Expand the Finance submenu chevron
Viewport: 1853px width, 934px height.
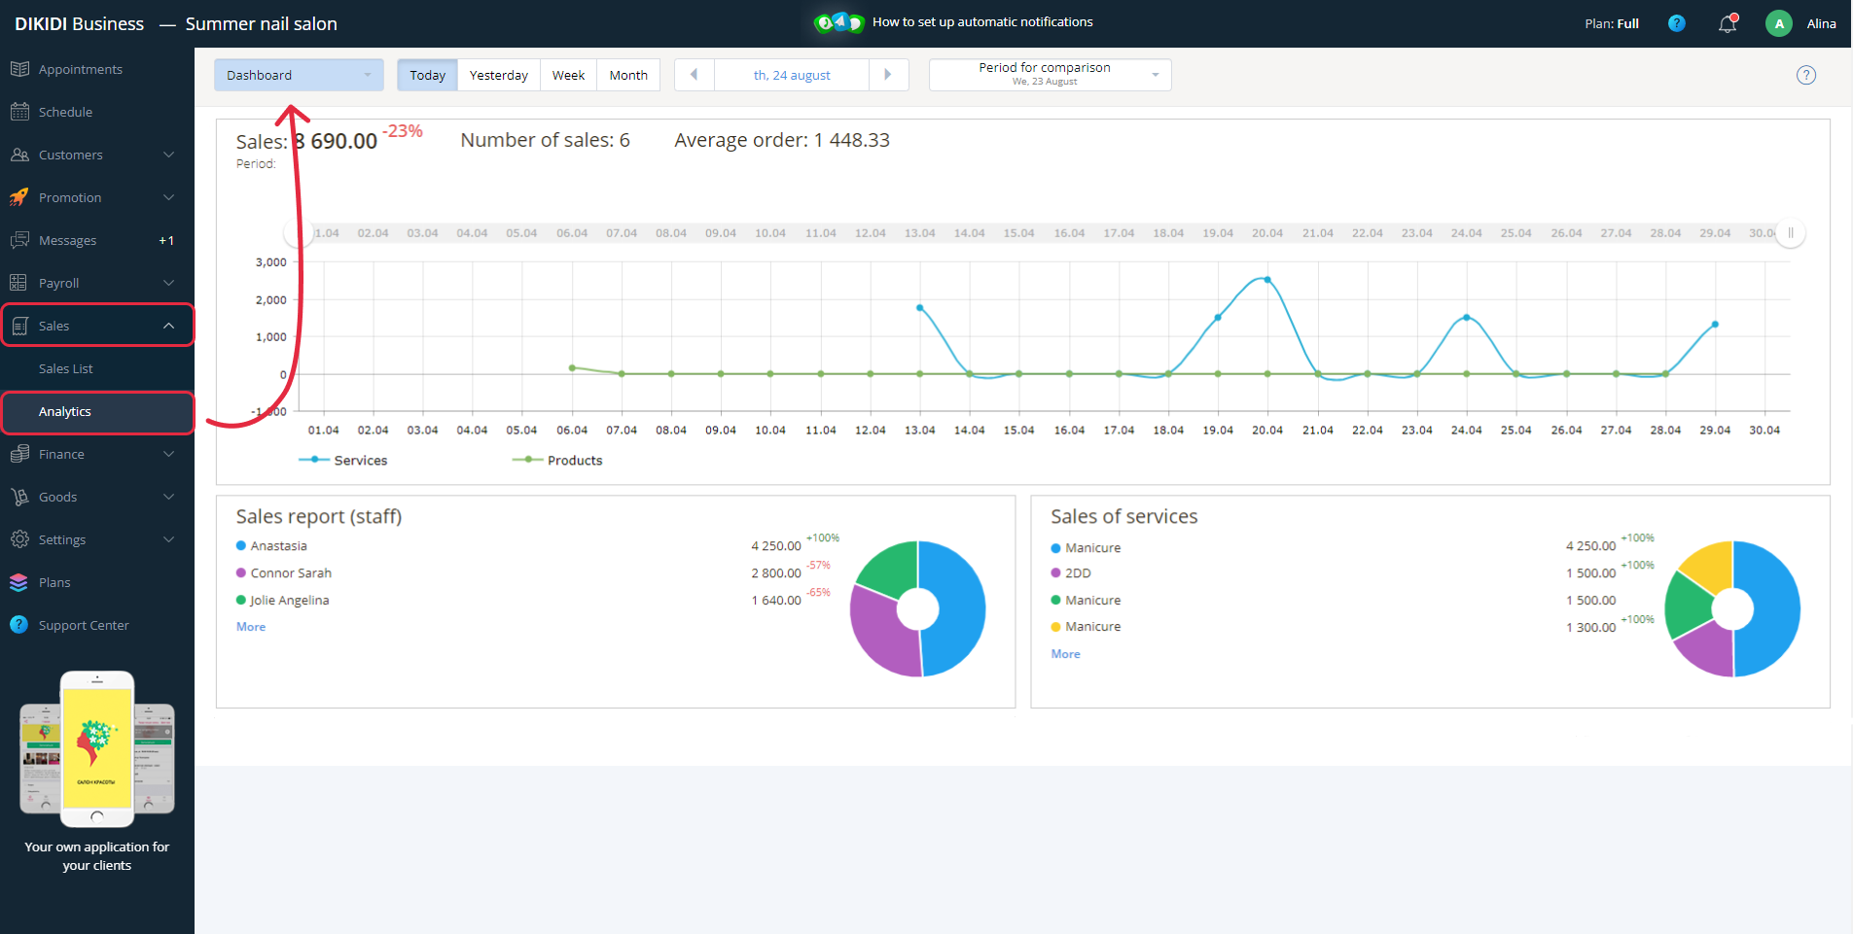tap(169, 454)
